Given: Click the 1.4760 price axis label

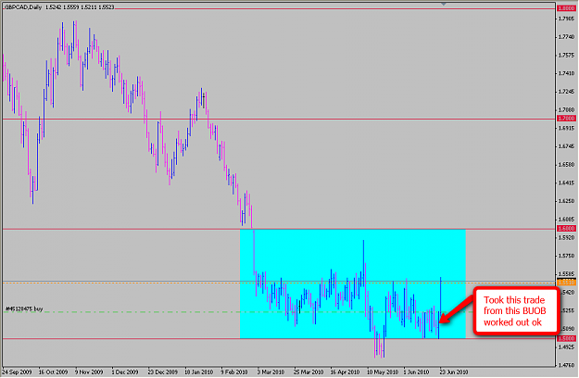Looking at the screenshot, I should click(567, 365).
